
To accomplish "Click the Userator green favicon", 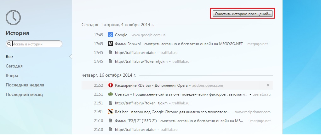I will pyautogui.click(x=111, y=94).
